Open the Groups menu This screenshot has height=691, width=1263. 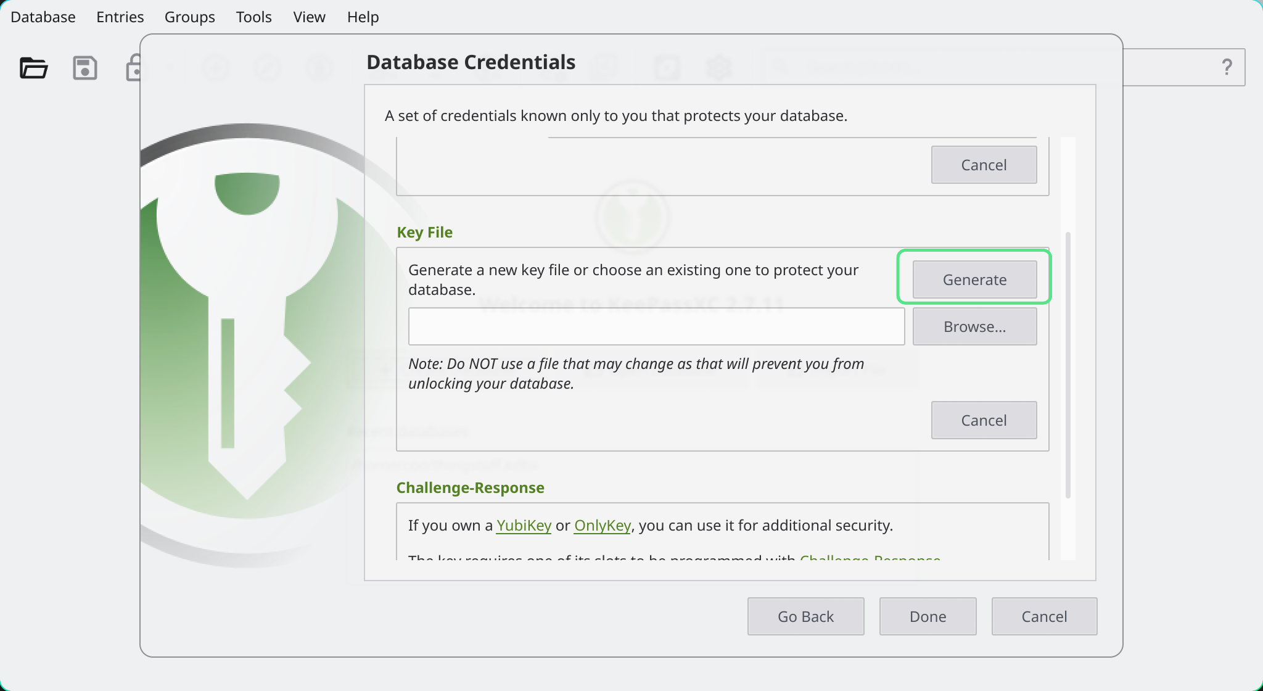[189, 17]
